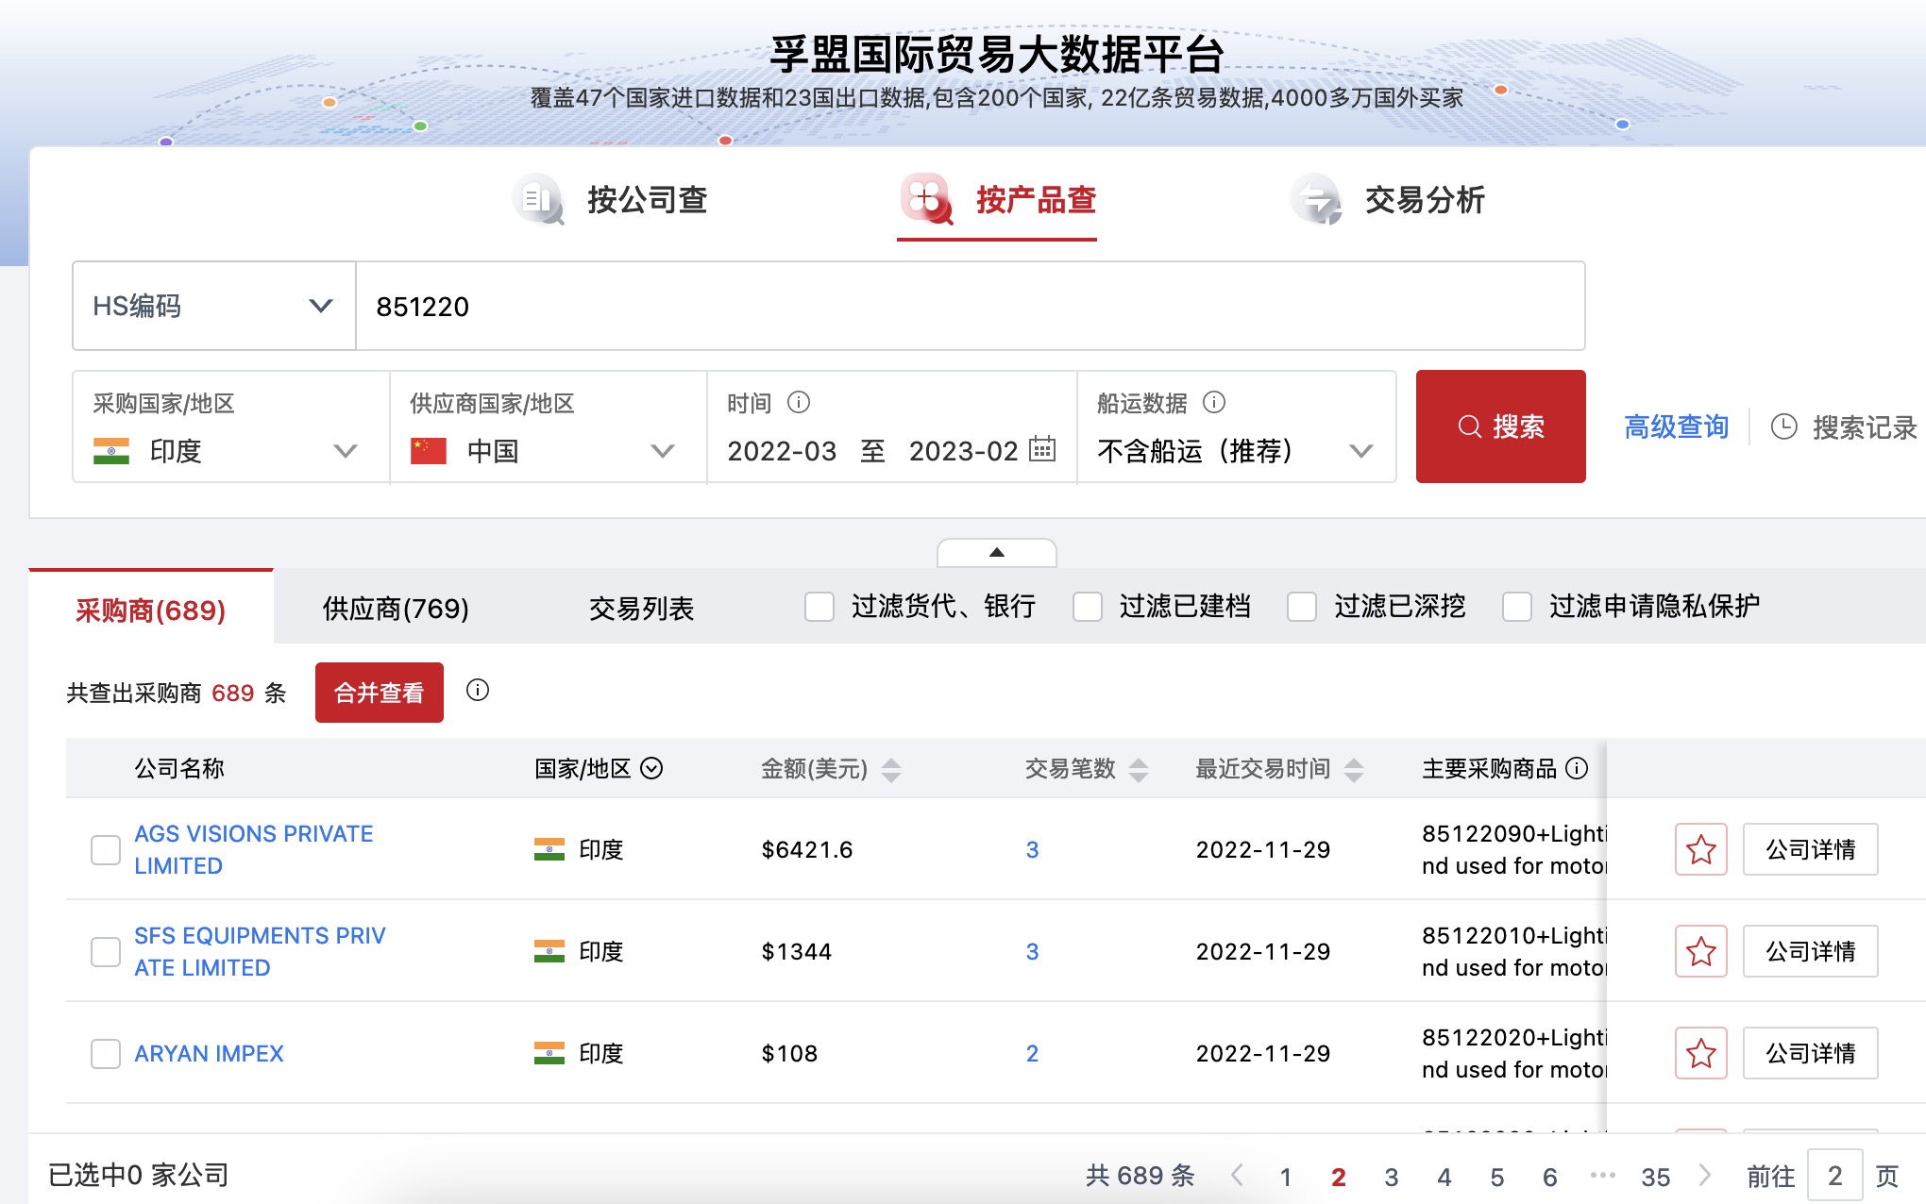Viewport: 1926px width, 1204px height.
Task: Open the 不含船运 shipping data dropdown
Action: (1360, 451)
